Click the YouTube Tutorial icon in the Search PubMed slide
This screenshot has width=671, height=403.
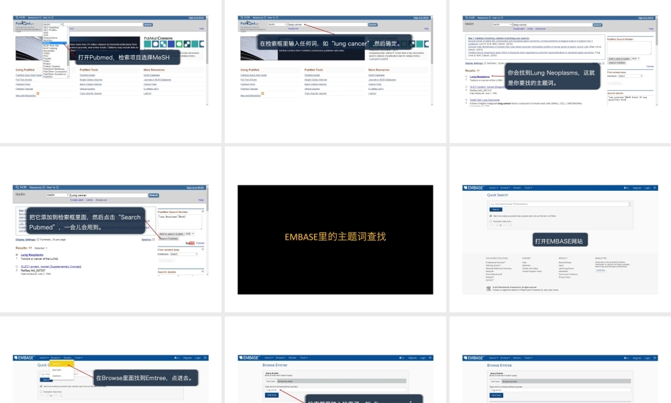191,242
